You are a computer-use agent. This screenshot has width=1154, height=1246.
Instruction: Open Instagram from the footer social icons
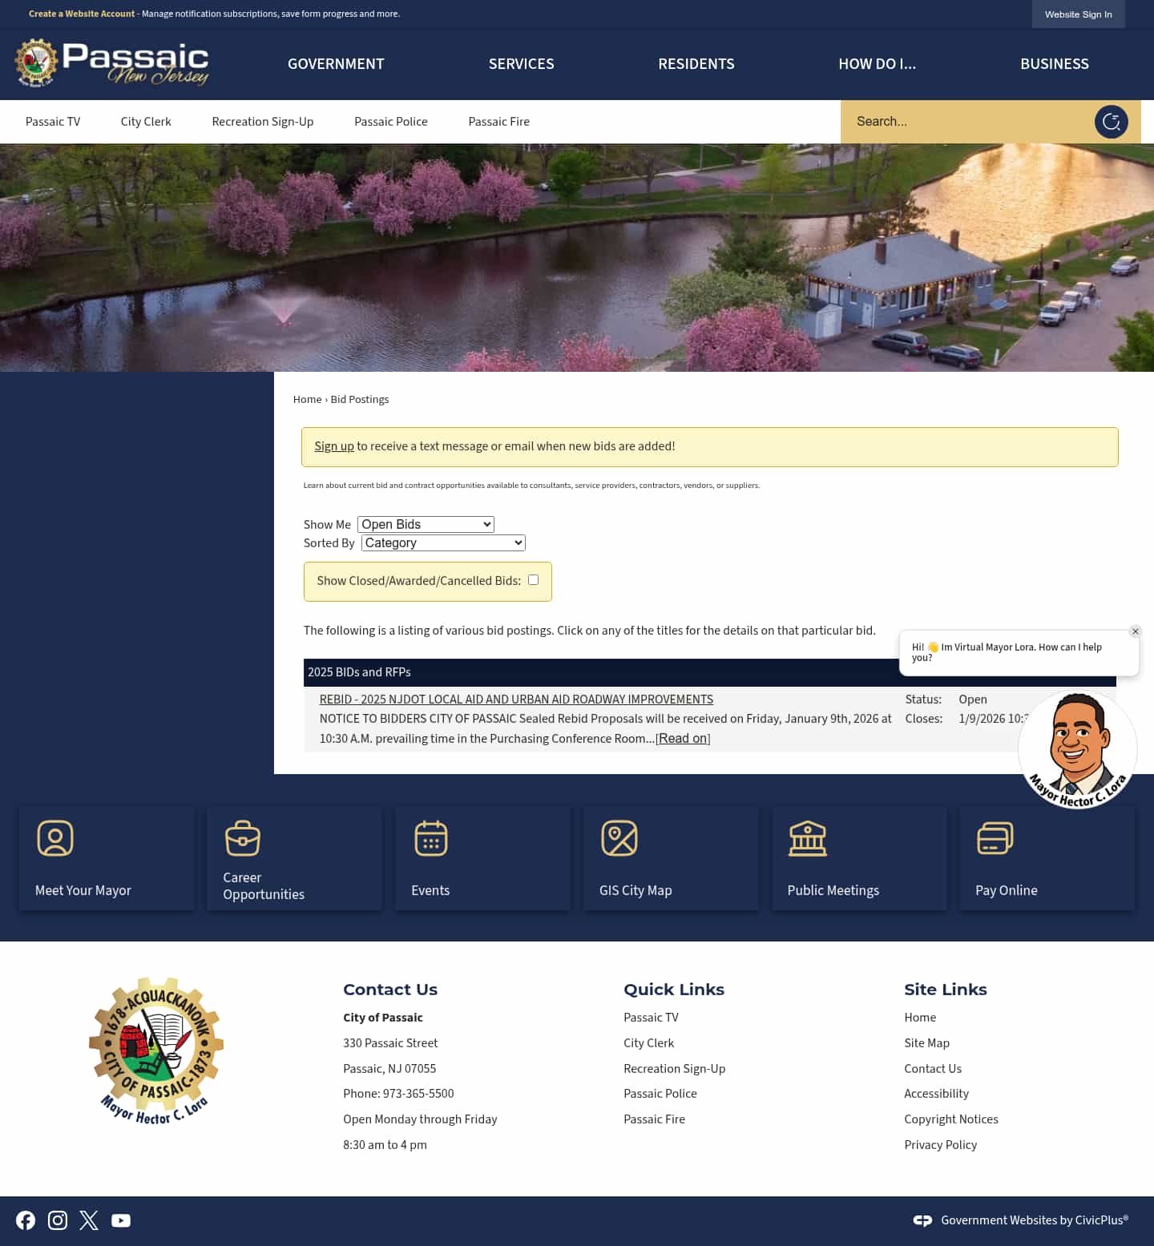tap(57, 1220)
